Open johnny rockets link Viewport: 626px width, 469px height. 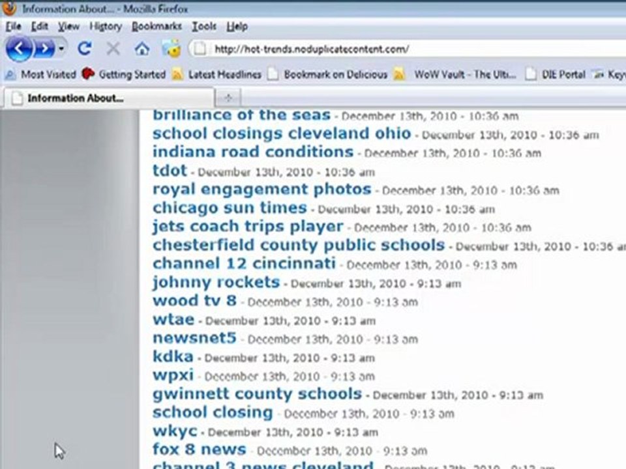216,282
